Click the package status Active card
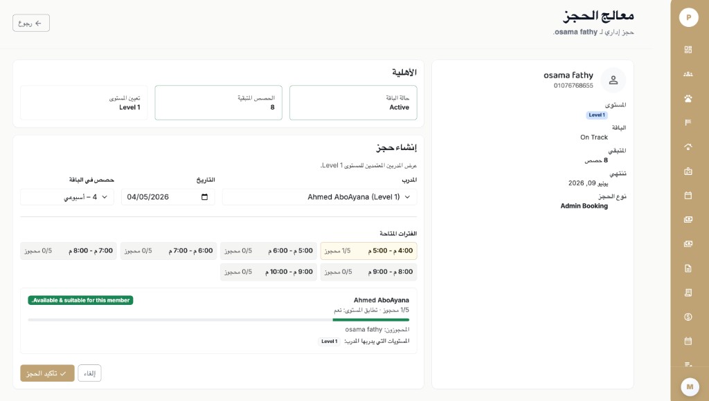This screenshot has height=401, width=709. pyautogui.click(x=353, y=102)
